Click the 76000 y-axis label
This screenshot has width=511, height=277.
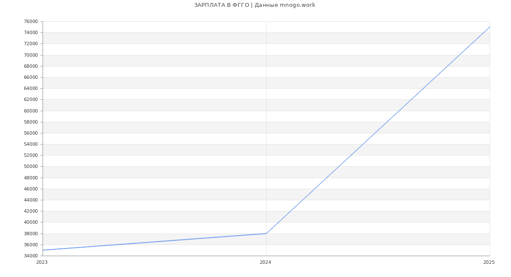point(31,22)
